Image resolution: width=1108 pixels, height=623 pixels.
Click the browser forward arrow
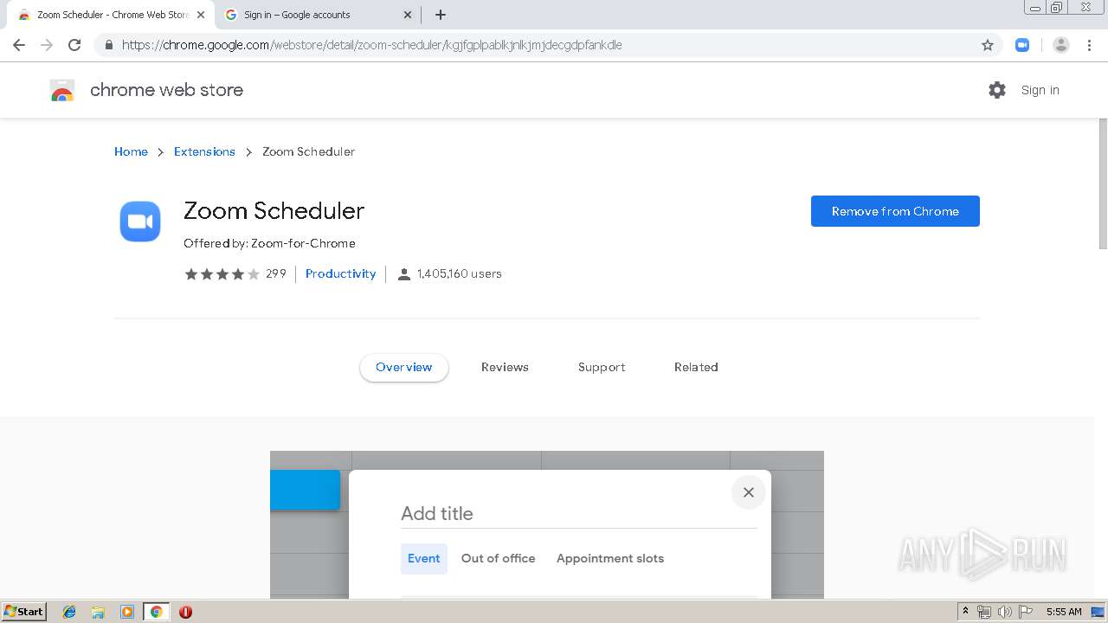[47, 45]
